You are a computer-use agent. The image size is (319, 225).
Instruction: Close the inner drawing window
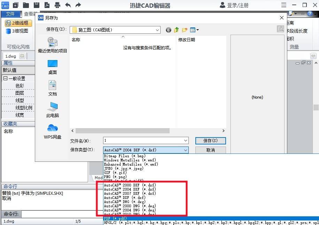tap(309, 63)
